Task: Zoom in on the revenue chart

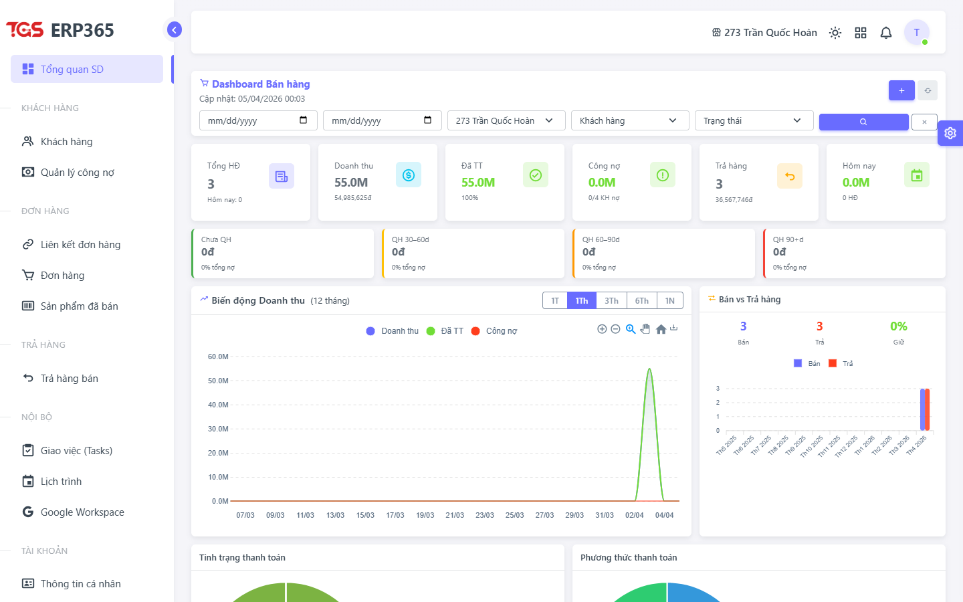Action: [602, 329]
